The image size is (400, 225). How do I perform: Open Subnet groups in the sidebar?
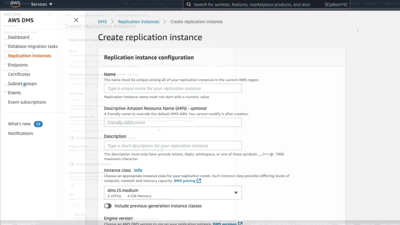point(22,84)
